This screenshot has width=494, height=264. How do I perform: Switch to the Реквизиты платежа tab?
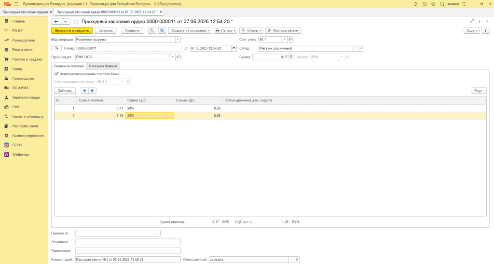(69, 66)
